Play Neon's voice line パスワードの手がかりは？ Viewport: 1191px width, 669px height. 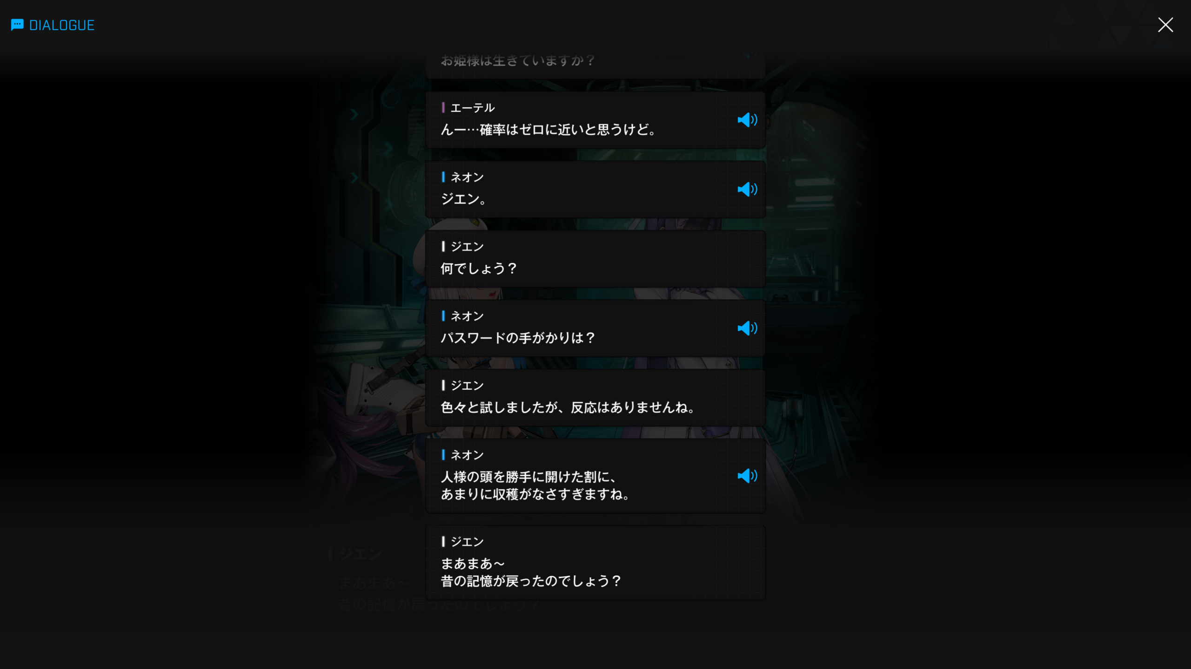(x=747, y=328)
